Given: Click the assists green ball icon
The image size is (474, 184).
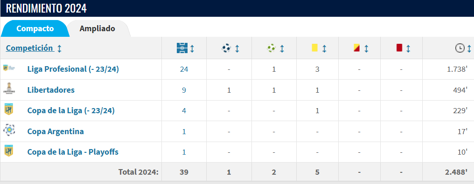Looking at the screenshot, I should point(272,48).
